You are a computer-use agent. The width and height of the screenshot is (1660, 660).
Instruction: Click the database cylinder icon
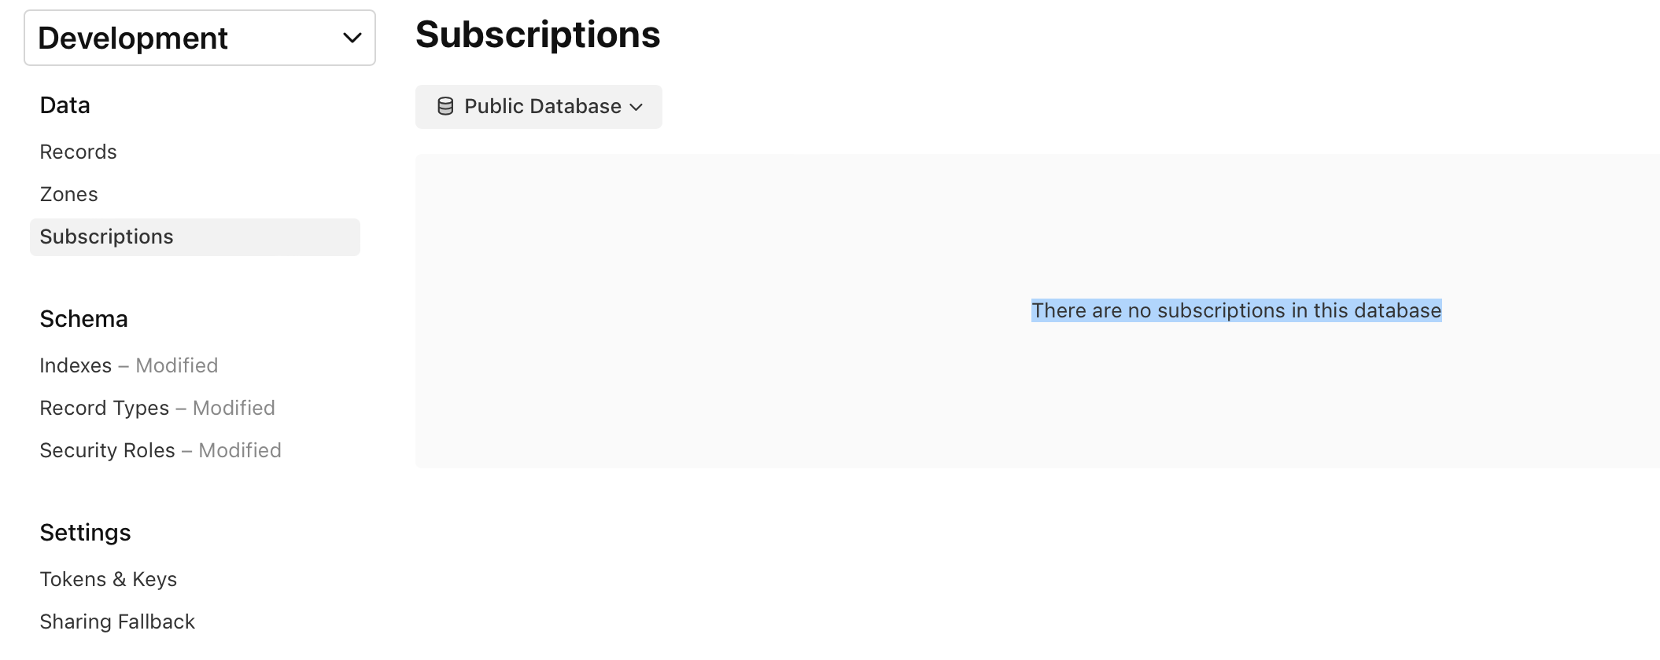click(445, 106)
